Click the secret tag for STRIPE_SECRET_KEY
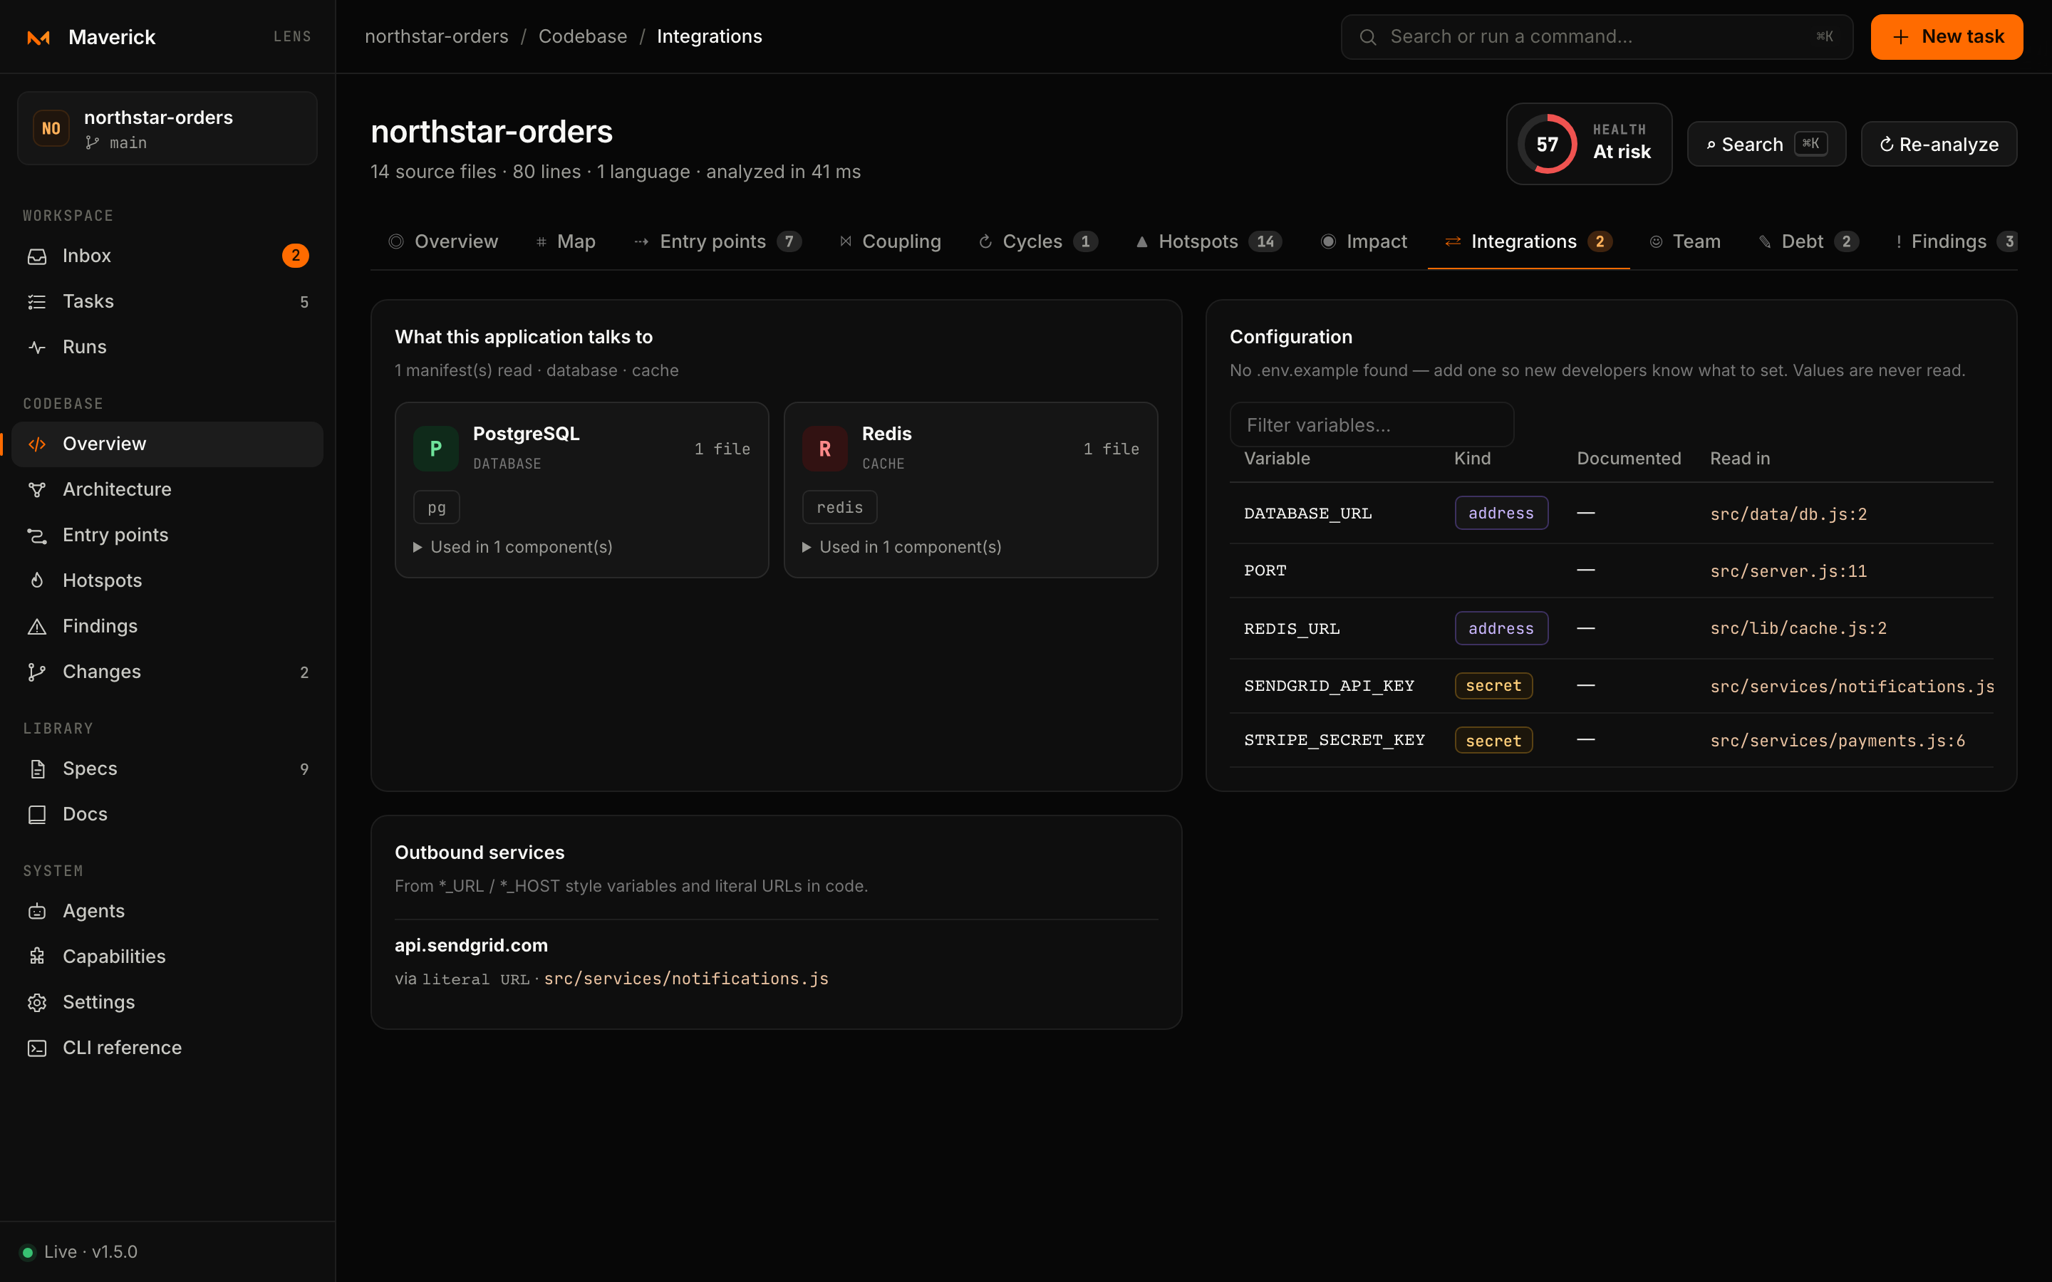This screenshot has width=2052, height=1282. (x=1493, y=740)
